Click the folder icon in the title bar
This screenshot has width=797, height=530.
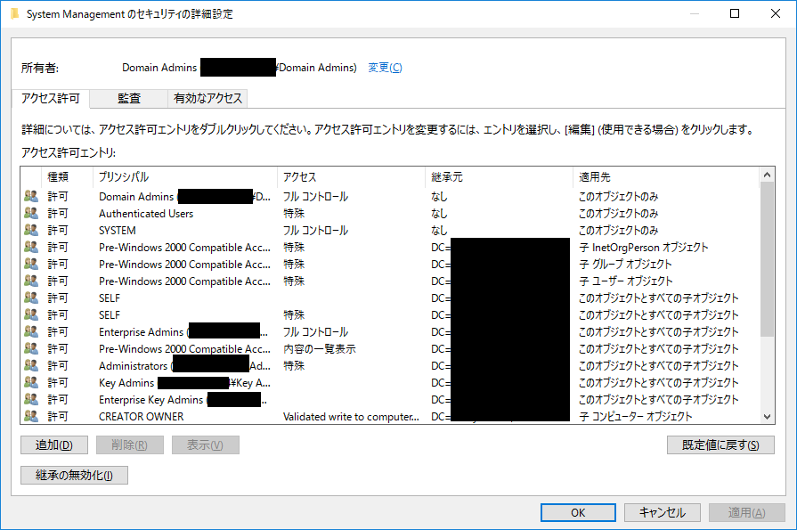point(12,14)
